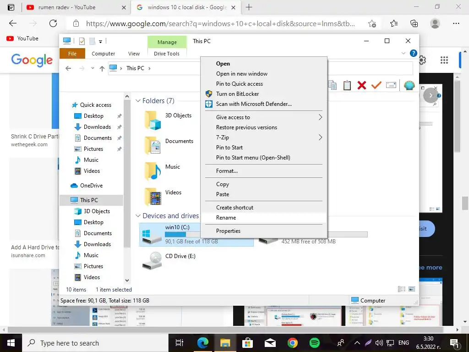Viewport: 469px width, 352px height.
Task: Expand the 7-Zip submenu
Action: tap(320, 137)
